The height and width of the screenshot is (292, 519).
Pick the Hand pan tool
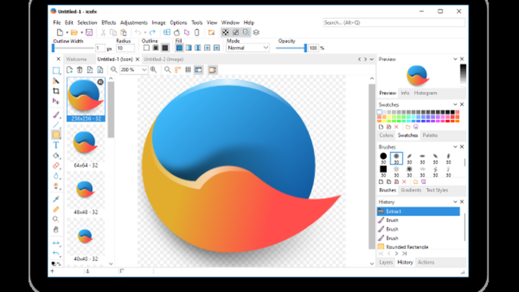click(56, 230)
